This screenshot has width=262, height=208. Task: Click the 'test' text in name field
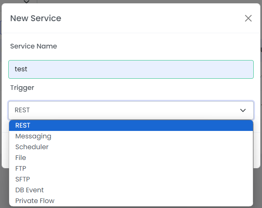click(21, 69)
